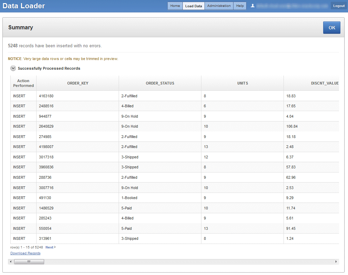Image resolution: width=348 pixels, height=275 pixels.
Task: Select order key 4163180 cell
Action: pos(78,96)
